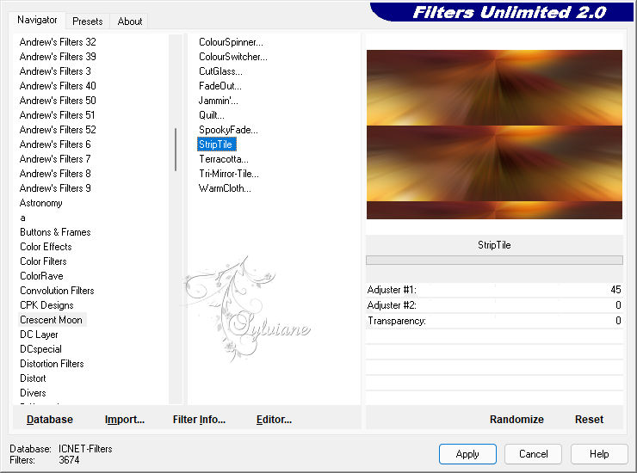Viewport: 637px width, 473px height.
Task: Open Filter Info...
Action: (x=199, y=420)
